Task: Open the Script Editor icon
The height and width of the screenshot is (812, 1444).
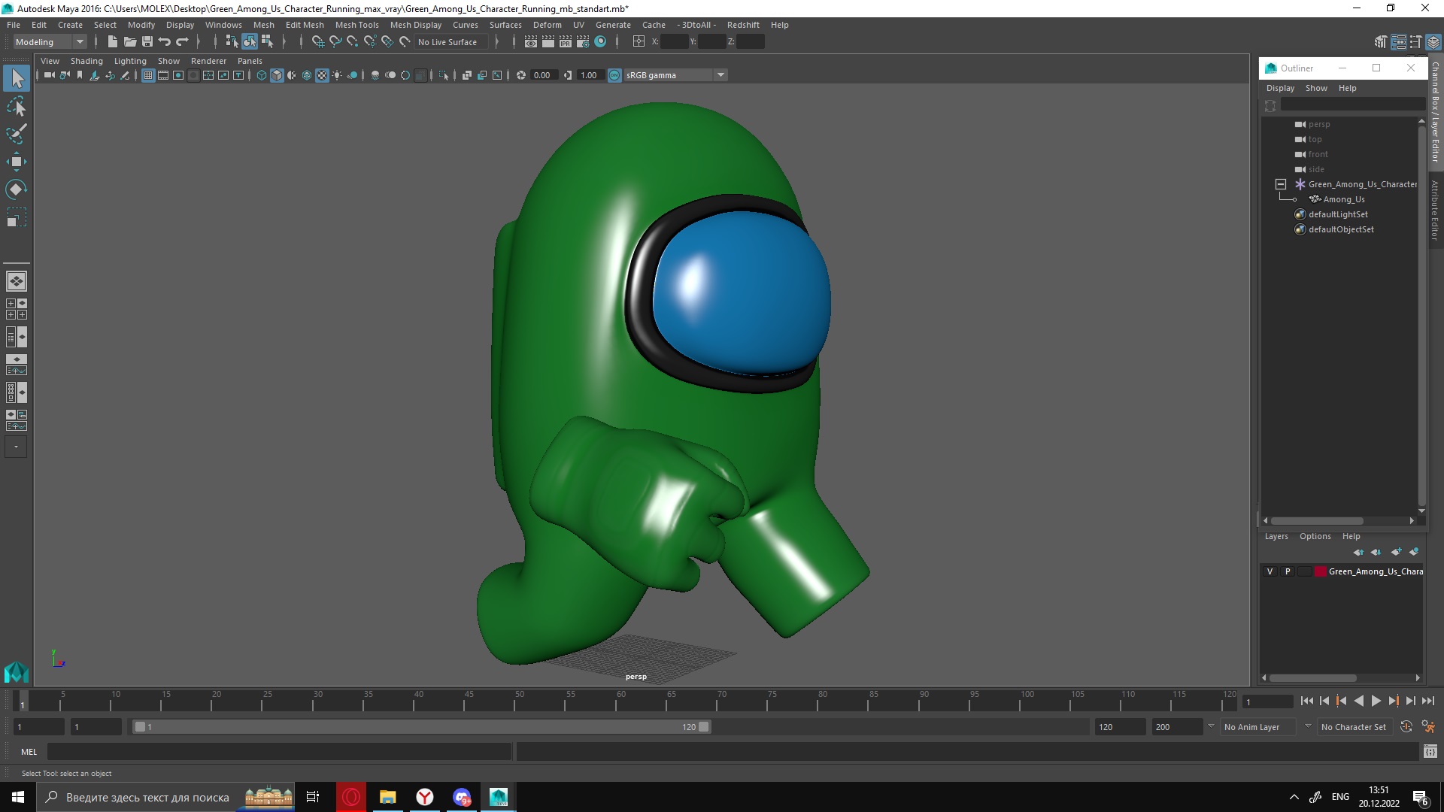Action: 1430,751
